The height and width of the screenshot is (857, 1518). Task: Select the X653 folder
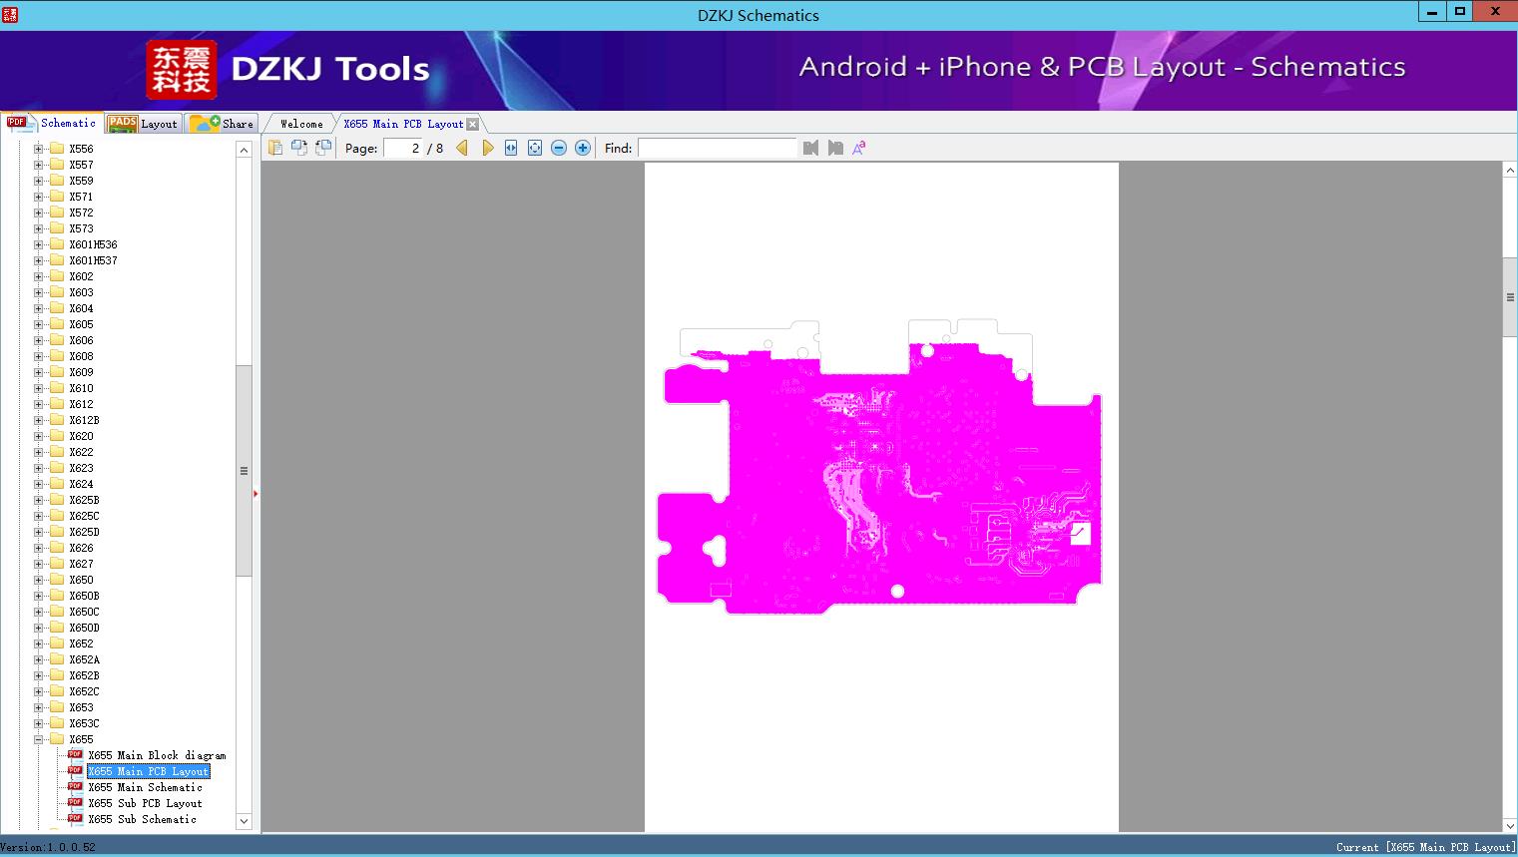point(81,707)
